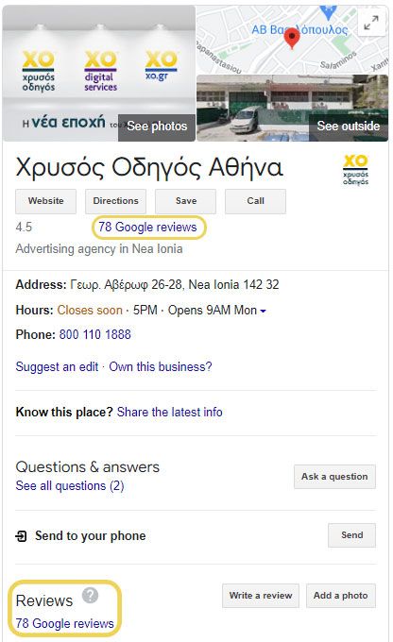This screenshot has height=642, width=393.
Task: Open the 78 Google reviews link under the title
Action: coord(147,227)
